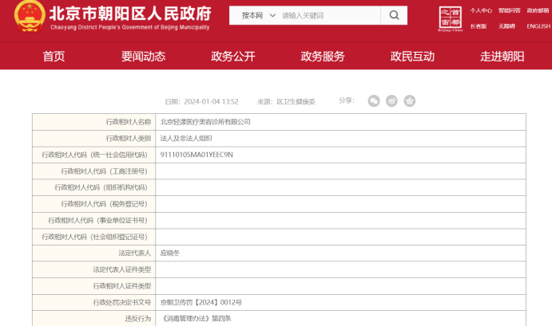Image resolution: width=552 pixels, height=326 pixels.
Task: Open the 政民互动 menu item
Action: coord(412,57)
